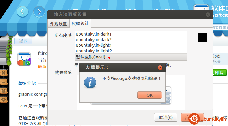This screenshot has height=126, width=228.
Task: Select the 皮肤设计 tab
Action: (x=80, y=23)
